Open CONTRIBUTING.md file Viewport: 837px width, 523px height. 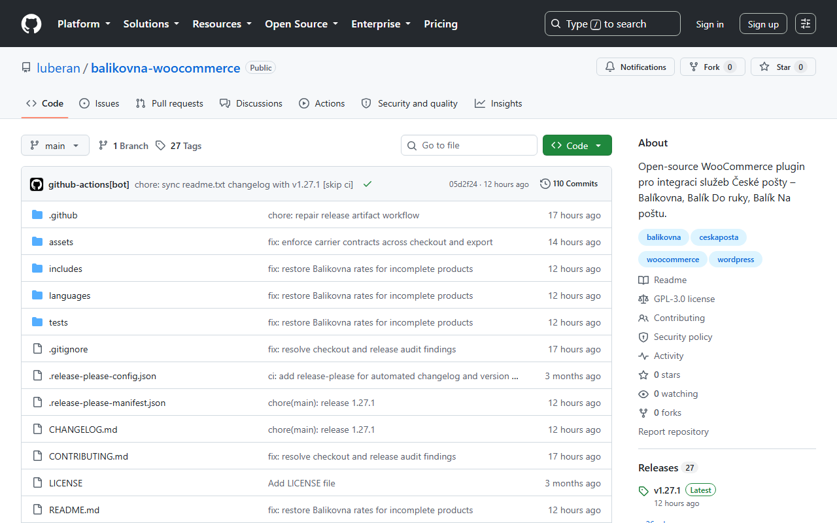coord(88,456)
